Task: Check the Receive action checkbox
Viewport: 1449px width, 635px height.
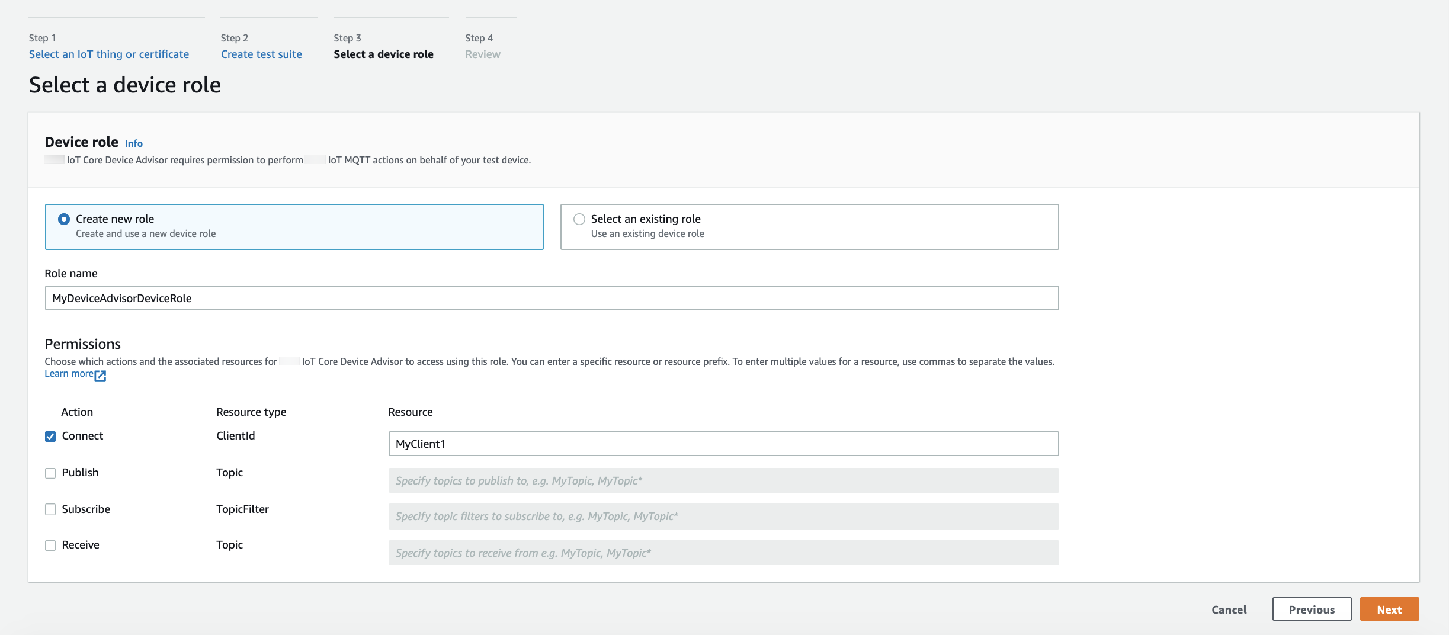Action: point(50,546)
